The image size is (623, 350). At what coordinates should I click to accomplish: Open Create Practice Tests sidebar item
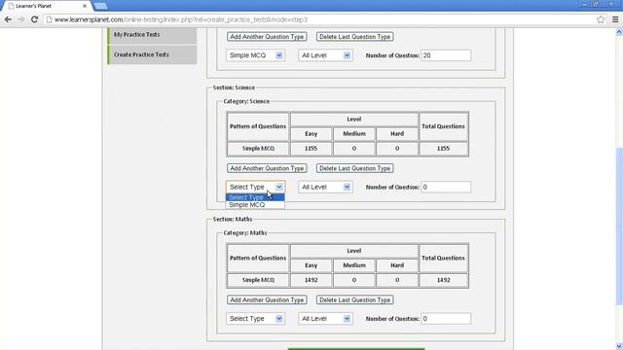[x=152, y=54]
